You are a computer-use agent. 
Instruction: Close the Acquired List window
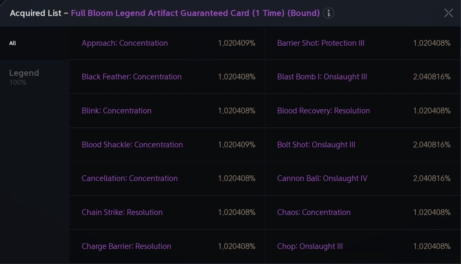tap(448, 13)
